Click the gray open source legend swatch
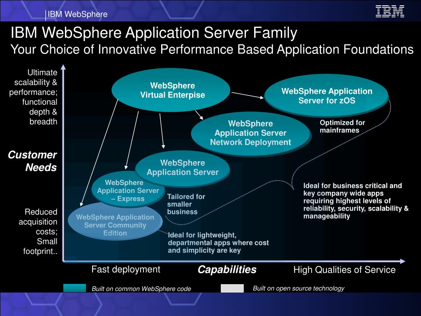The width and height of the screenshot is (421, 316). point(232,288)
